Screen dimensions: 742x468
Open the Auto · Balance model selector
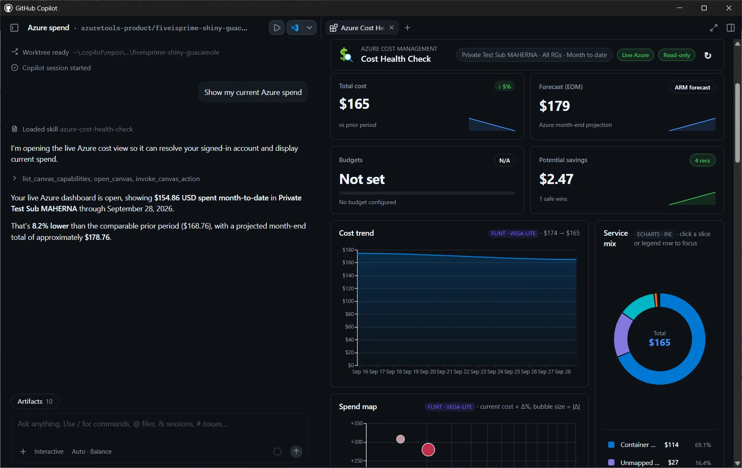point(92,452)
